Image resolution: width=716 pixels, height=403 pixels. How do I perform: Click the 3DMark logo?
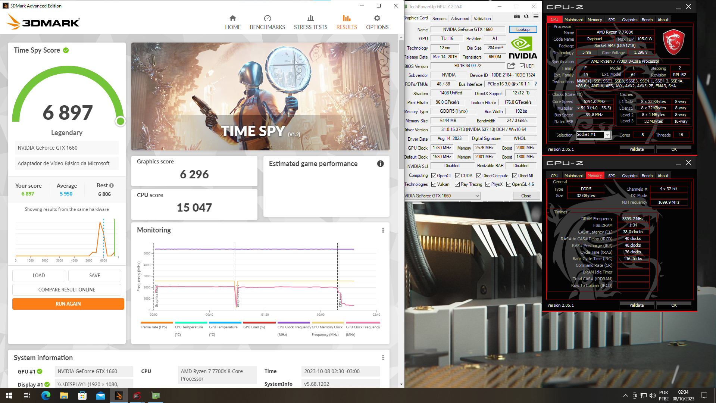[43, 22]
